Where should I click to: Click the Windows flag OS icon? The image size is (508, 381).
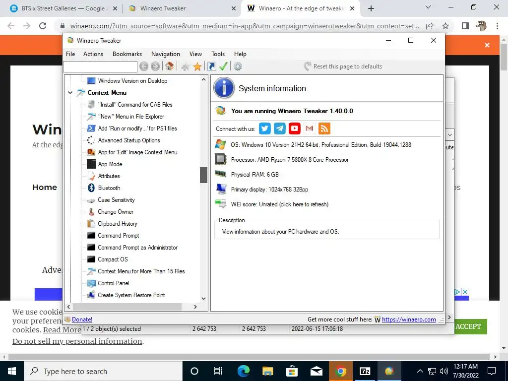pos(220,144)
